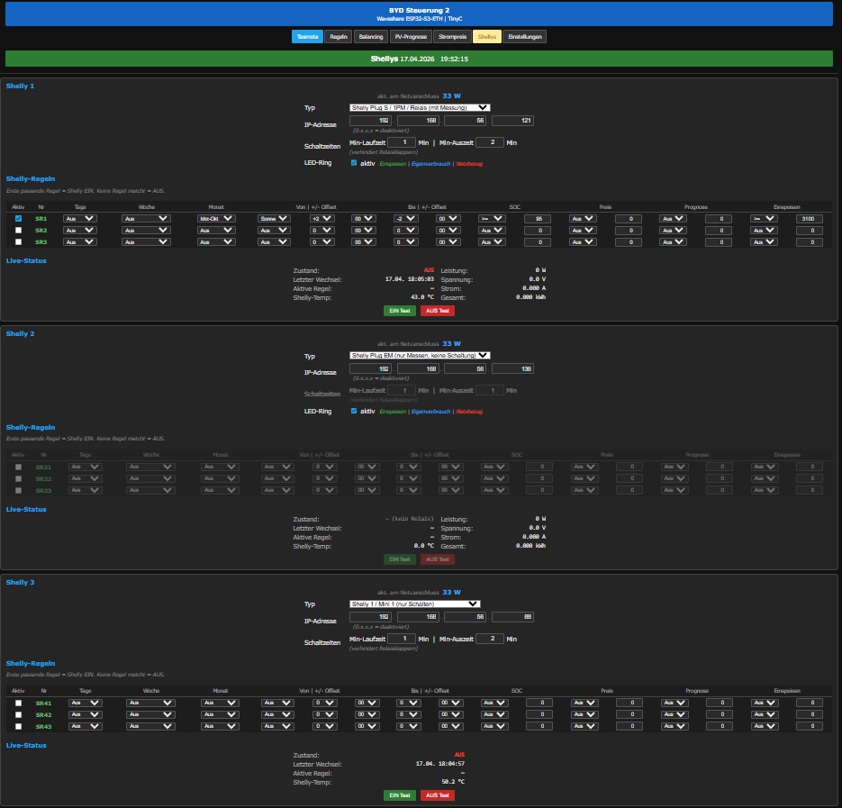842x808 pixels.
Task: Switch to the PV-Prognose tab
Action: pos(411,37)
